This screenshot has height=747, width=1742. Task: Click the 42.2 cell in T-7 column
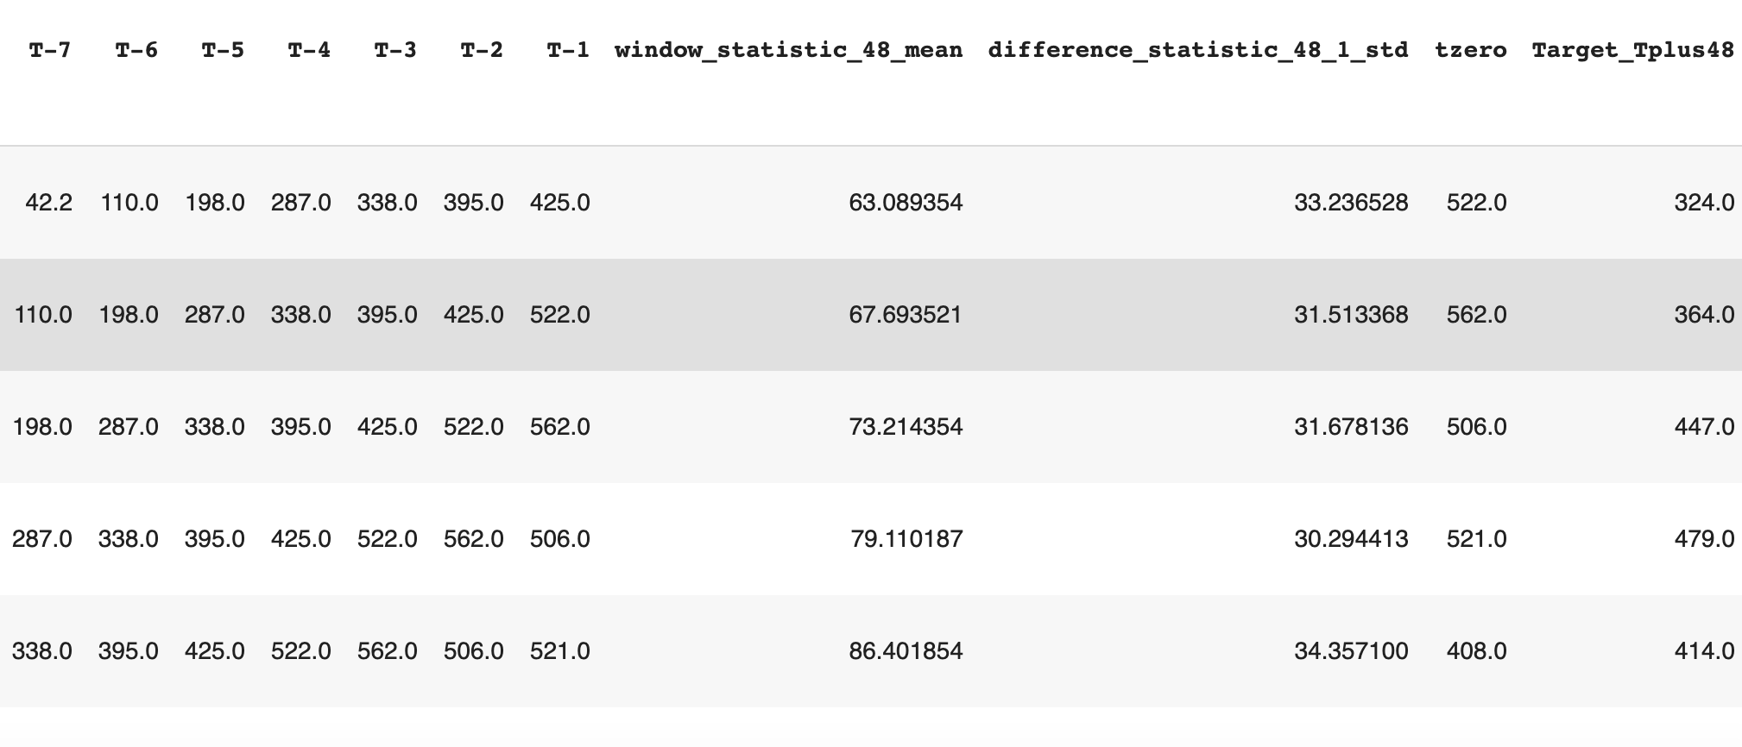(49, 203)
